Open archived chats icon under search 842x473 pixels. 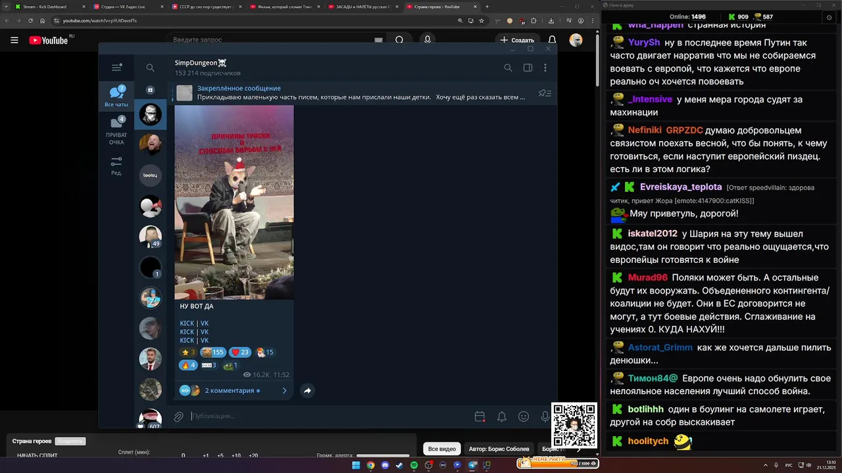[x=150, y=90]
